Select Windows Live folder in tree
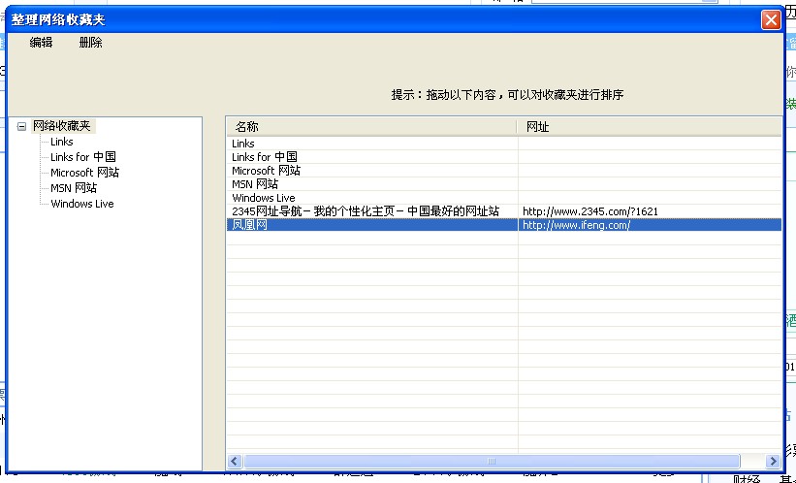 point(82,204)
